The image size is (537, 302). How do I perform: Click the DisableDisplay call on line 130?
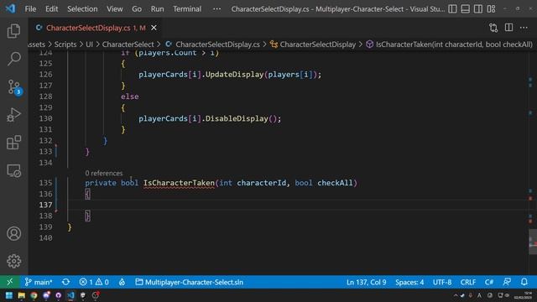pos(237,118)
